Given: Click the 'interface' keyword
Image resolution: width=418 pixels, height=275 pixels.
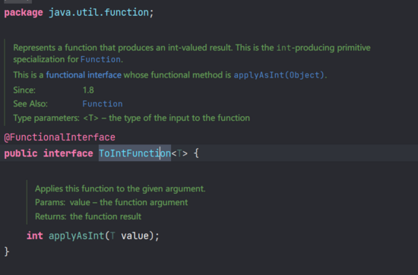Looking at the screenshot, I should 68,153.
